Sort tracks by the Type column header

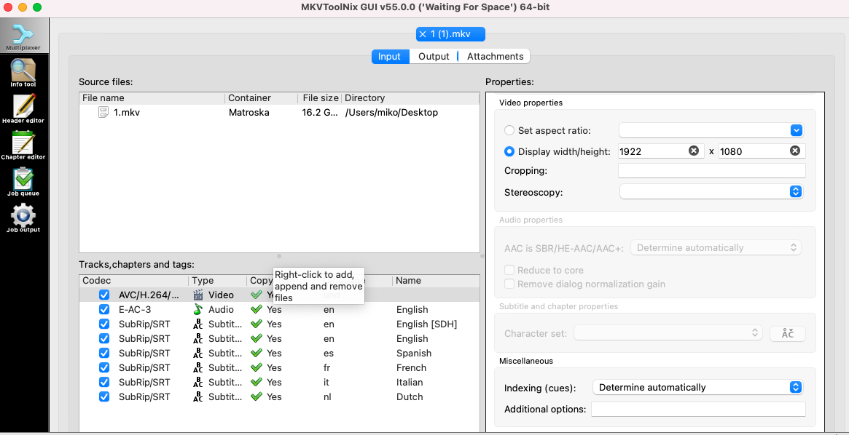[x=217, y=281]
